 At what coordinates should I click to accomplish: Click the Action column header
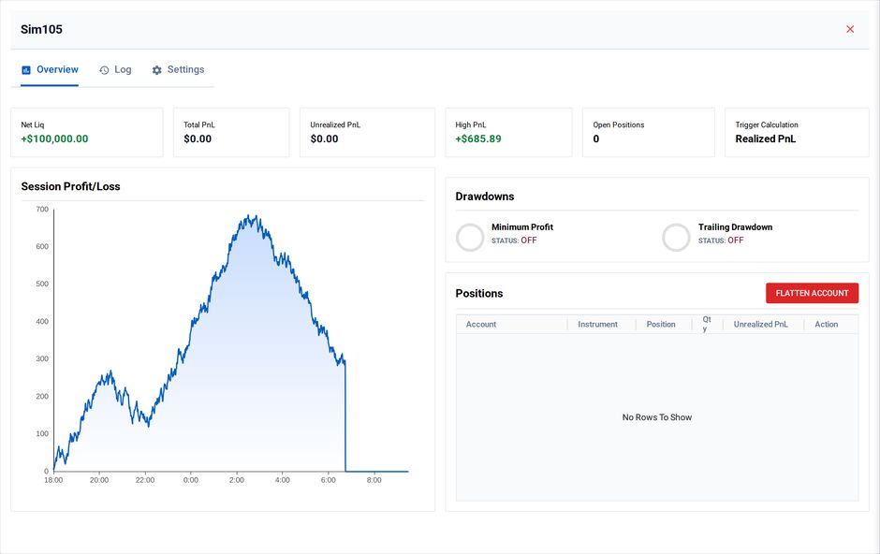pos(826,324)
